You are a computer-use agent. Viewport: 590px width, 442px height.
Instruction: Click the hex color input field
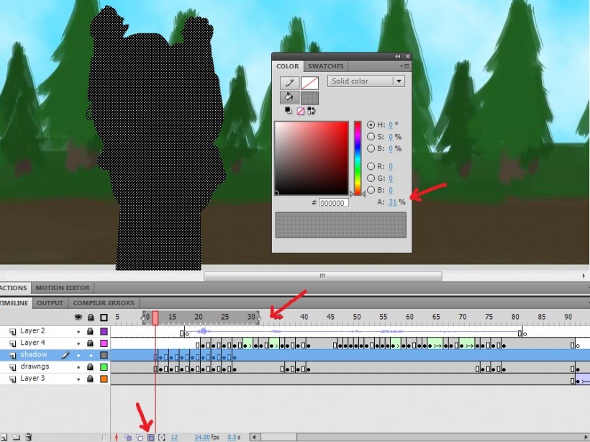pos(334,203)
